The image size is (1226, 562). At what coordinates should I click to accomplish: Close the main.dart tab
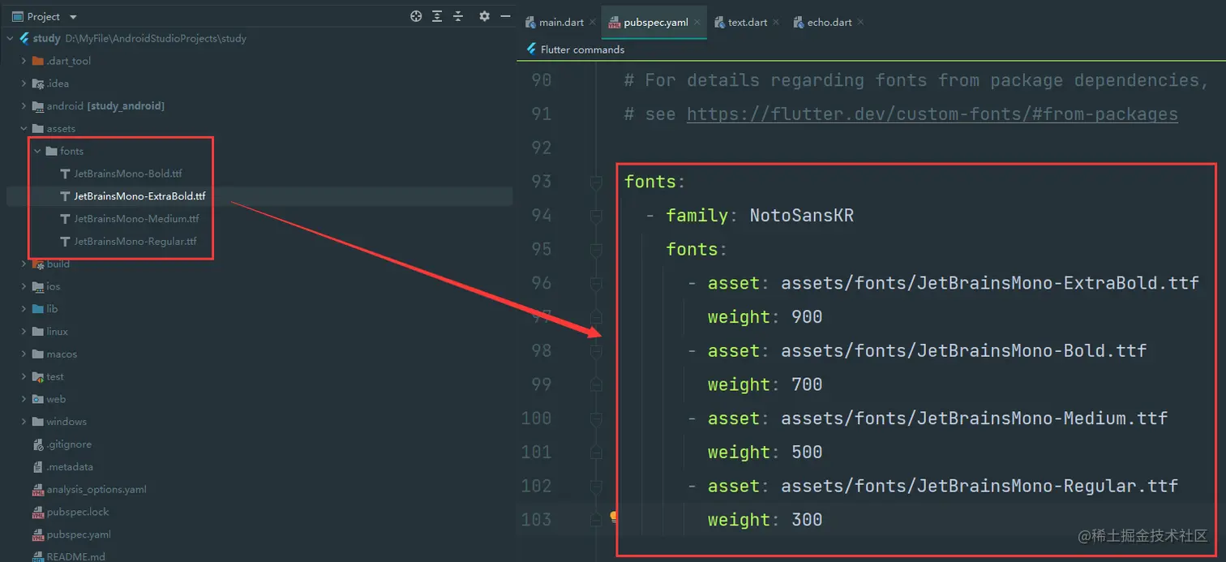pos(593,23)
